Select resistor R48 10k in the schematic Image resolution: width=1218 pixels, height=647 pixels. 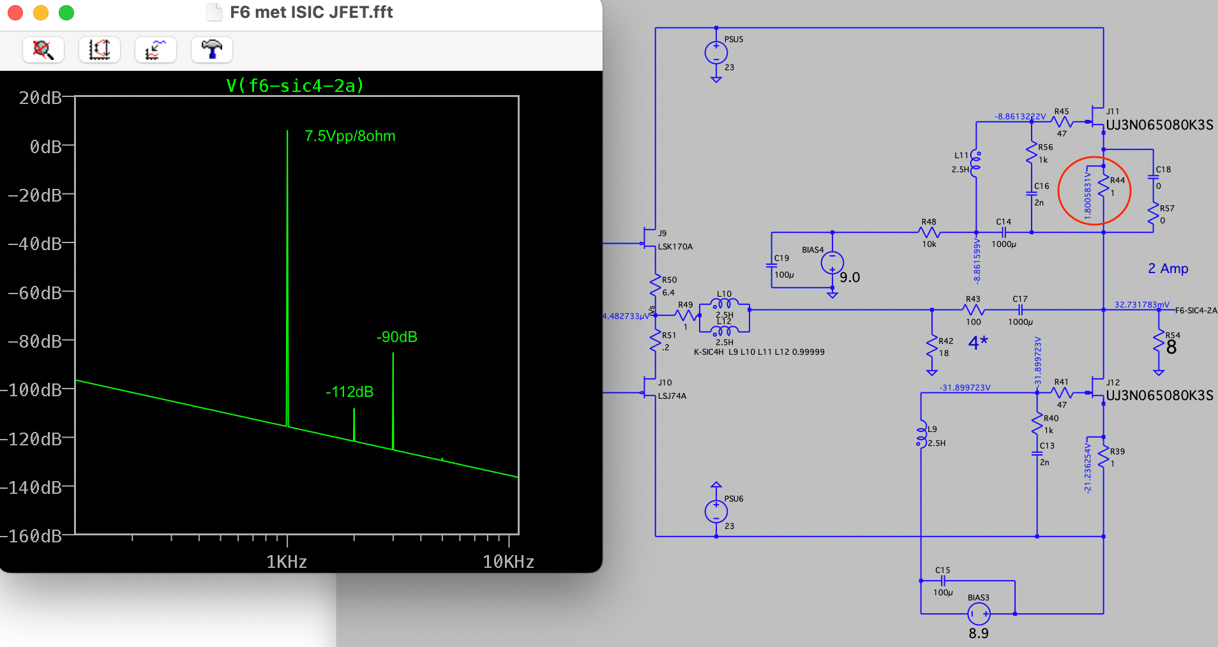pos(929,232)
